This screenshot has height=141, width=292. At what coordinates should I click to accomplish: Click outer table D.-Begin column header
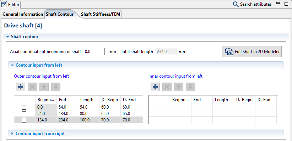pyautogui.click(x=110, y=100)
